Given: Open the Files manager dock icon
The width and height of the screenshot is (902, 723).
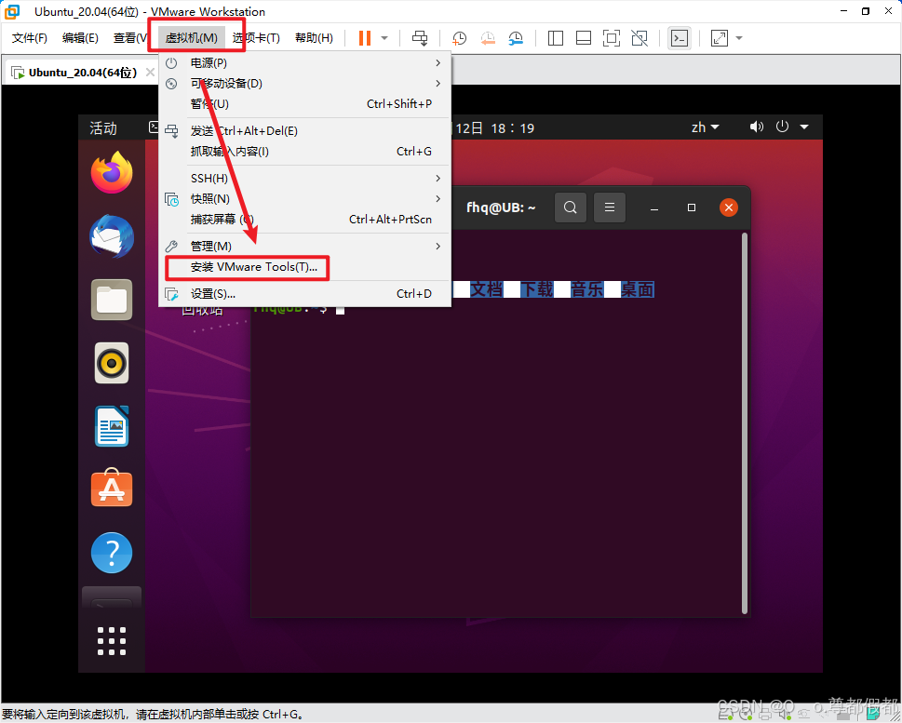Looking at the screenshot, I should click(x=112, y=300).
